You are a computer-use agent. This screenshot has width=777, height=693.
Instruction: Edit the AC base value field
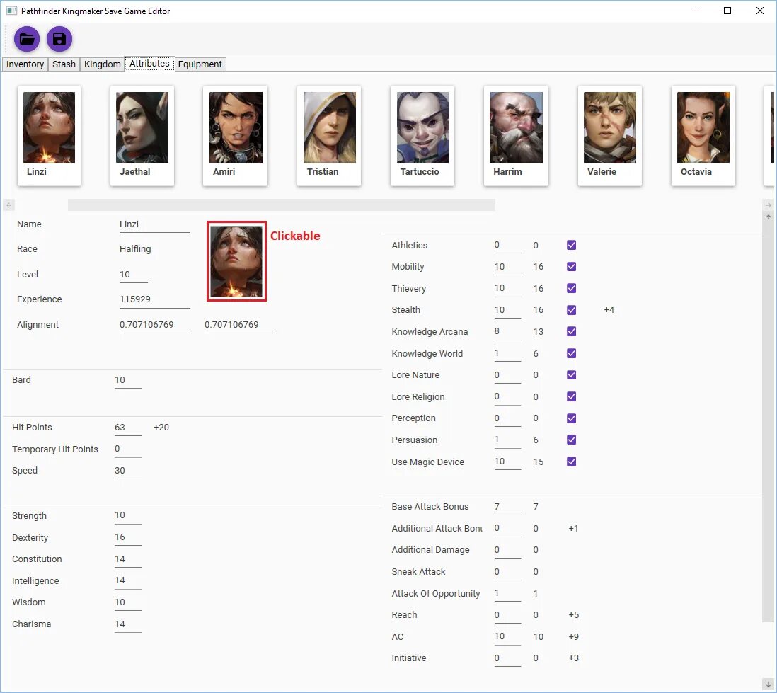[507, 636]
